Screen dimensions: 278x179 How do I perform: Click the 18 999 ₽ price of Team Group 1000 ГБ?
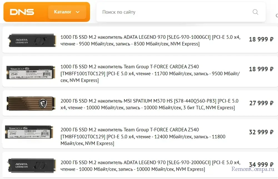coord(261,69)
